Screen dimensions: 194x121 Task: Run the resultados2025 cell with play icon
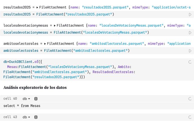pyautogui.click(x=190, y=15)
